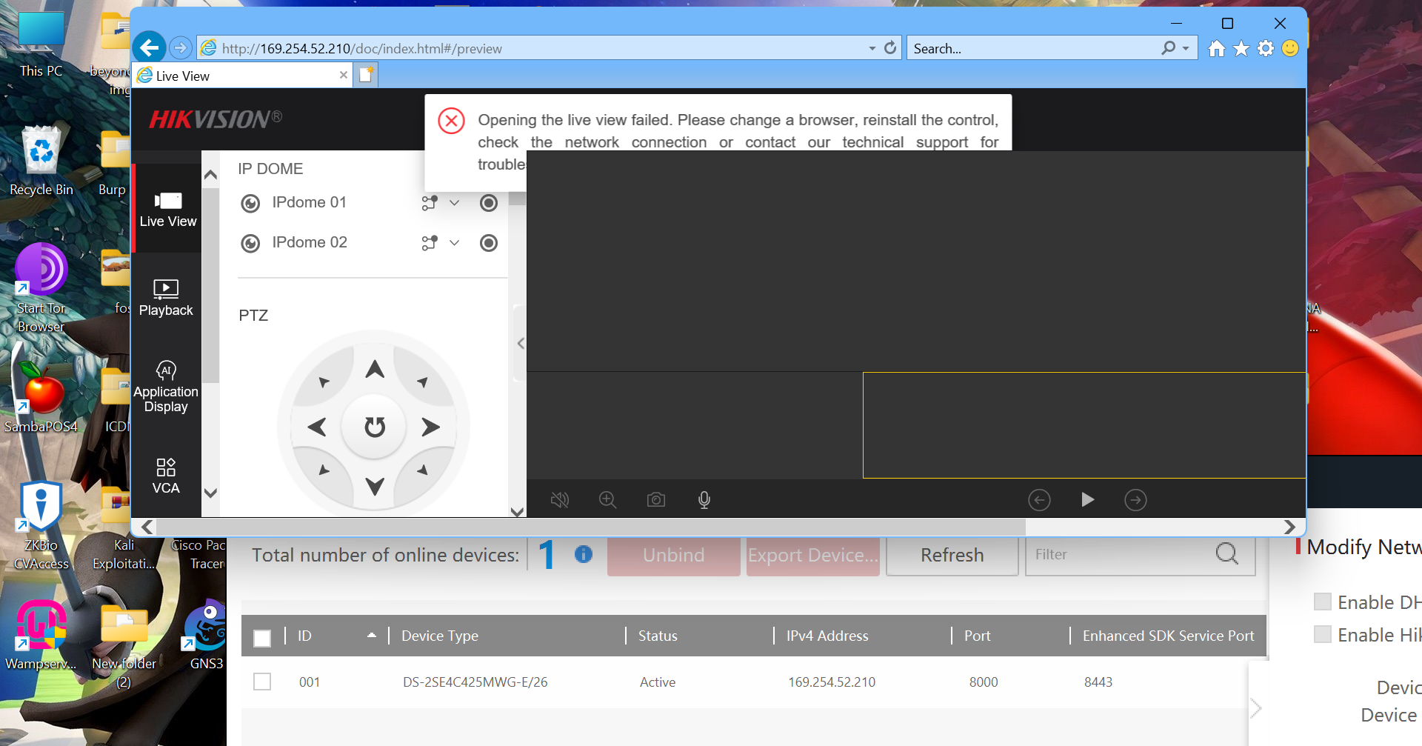Open the address bar history dropdown

pyautogui.click(x=871, y=47)
